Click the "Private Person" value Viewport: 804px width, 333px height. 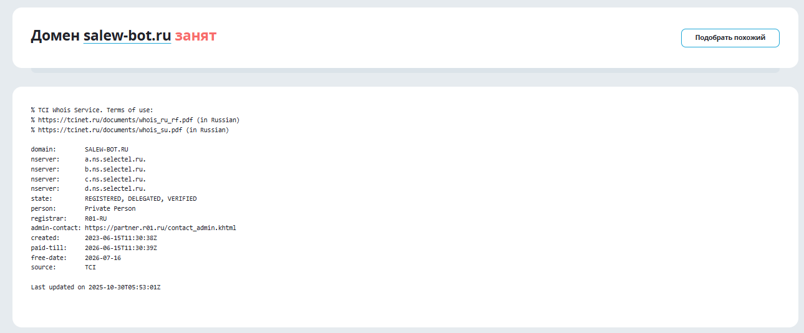[110, 208]
